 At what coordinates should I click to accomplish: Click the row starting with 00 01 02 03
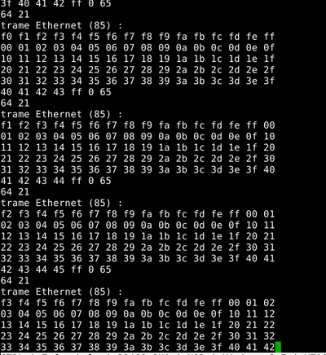(x=138, y=47)
